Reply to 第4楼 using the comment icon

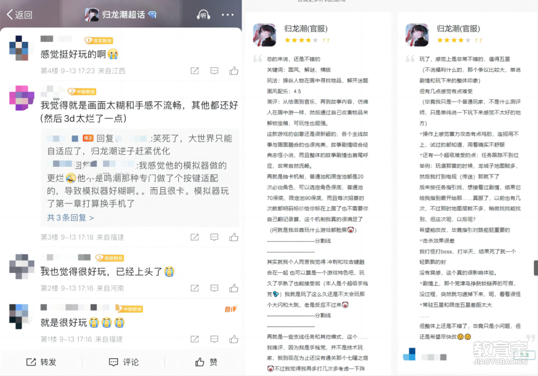214,71
